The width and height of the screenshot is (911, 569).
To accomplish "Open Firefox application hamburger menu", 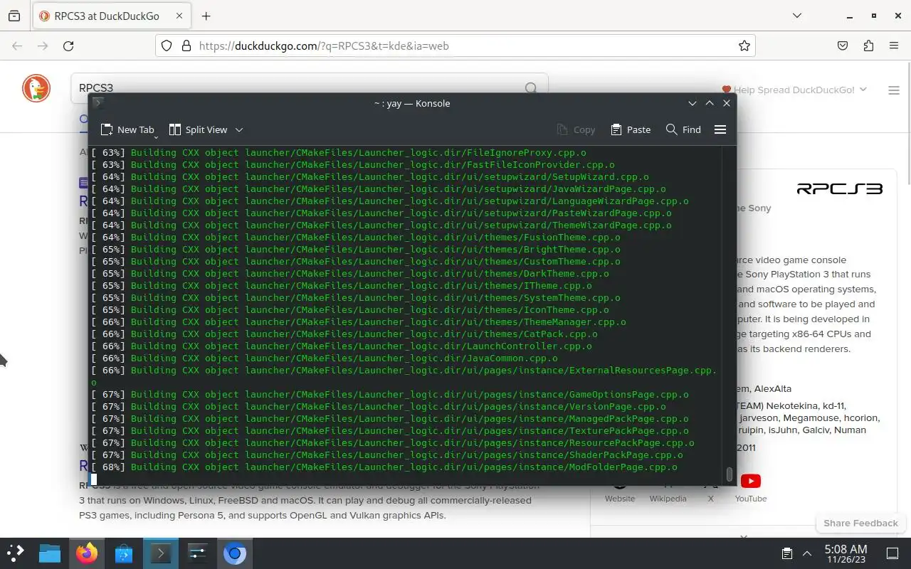I will 894,46.
